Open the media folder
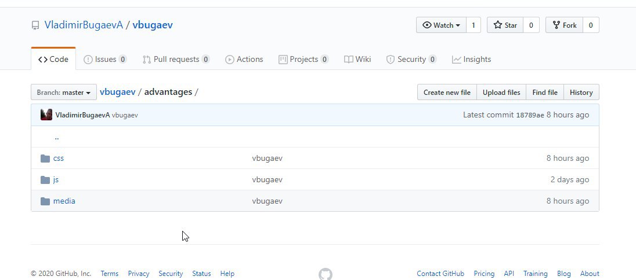636x280 pixels. (64, 201)
